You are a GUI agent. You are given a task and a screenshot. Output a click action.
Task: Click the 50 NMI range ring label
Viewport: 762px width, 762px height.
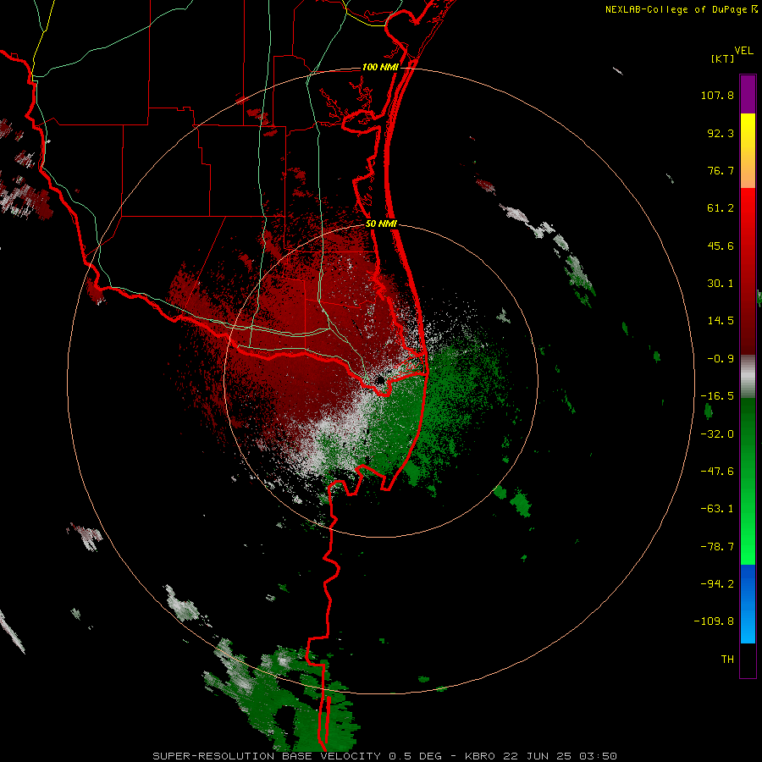coord(381,224)
